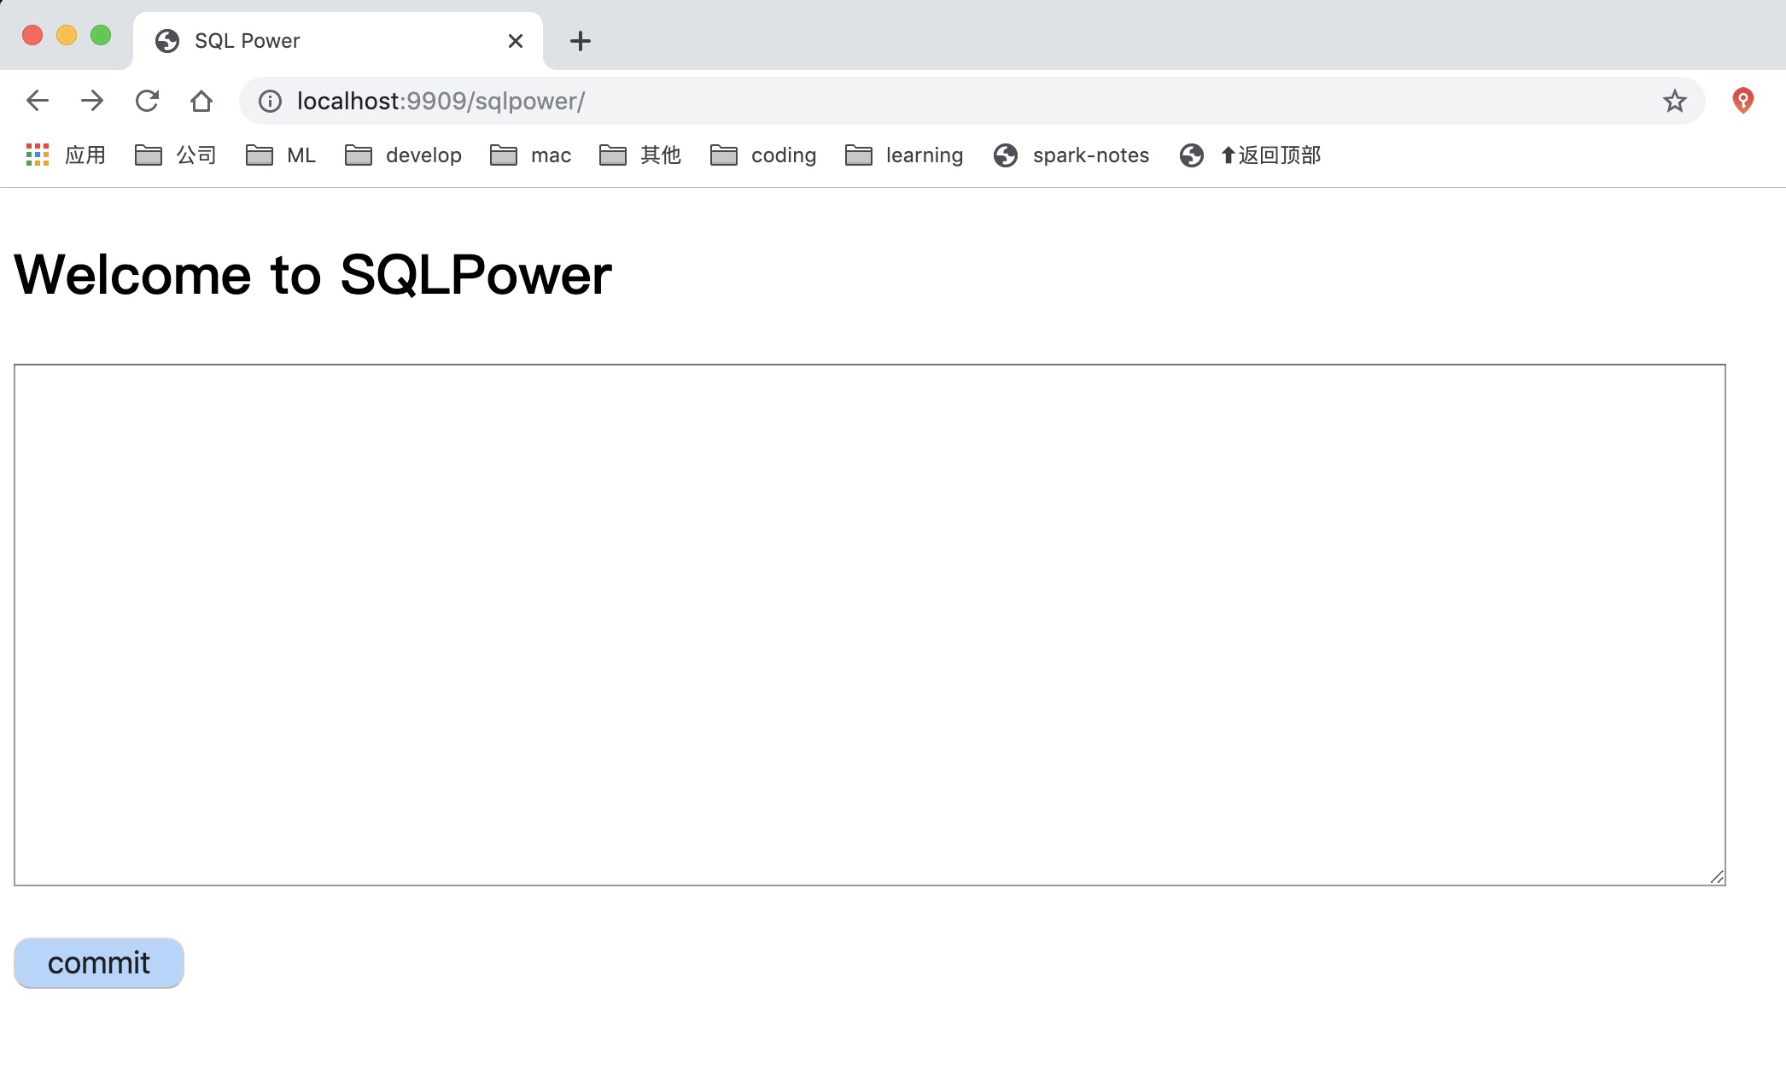1786x1081 pixels.
Task: Open the red map pin extension
Action: [1742, 101]
